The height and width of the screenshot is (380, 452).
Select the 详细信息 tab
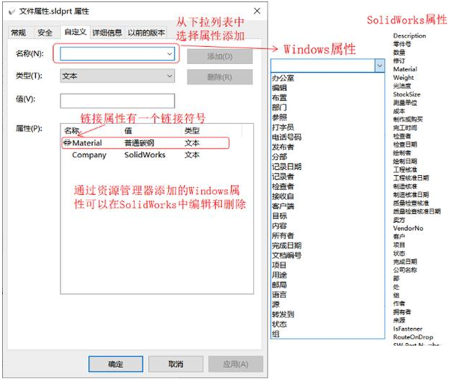(x=105, y=33)
